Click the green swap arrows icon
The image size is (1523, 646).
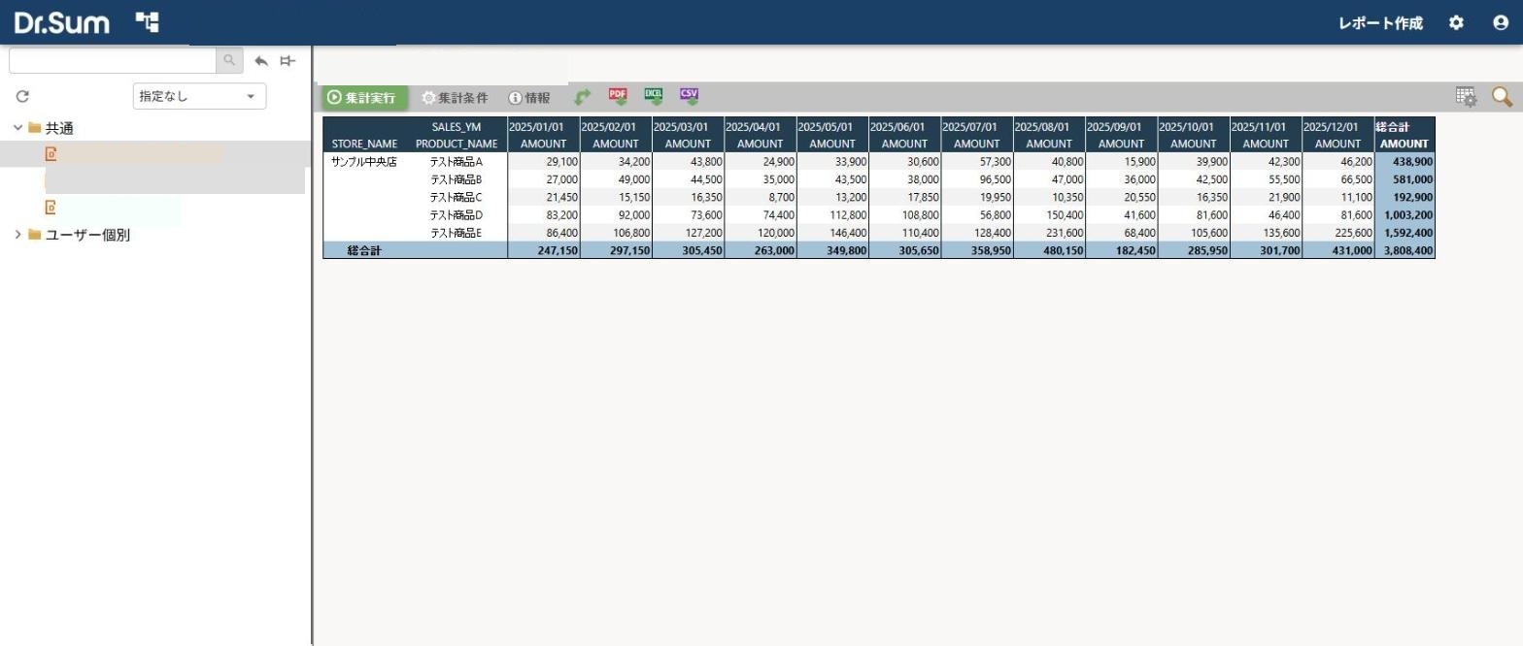pos(583,97)
